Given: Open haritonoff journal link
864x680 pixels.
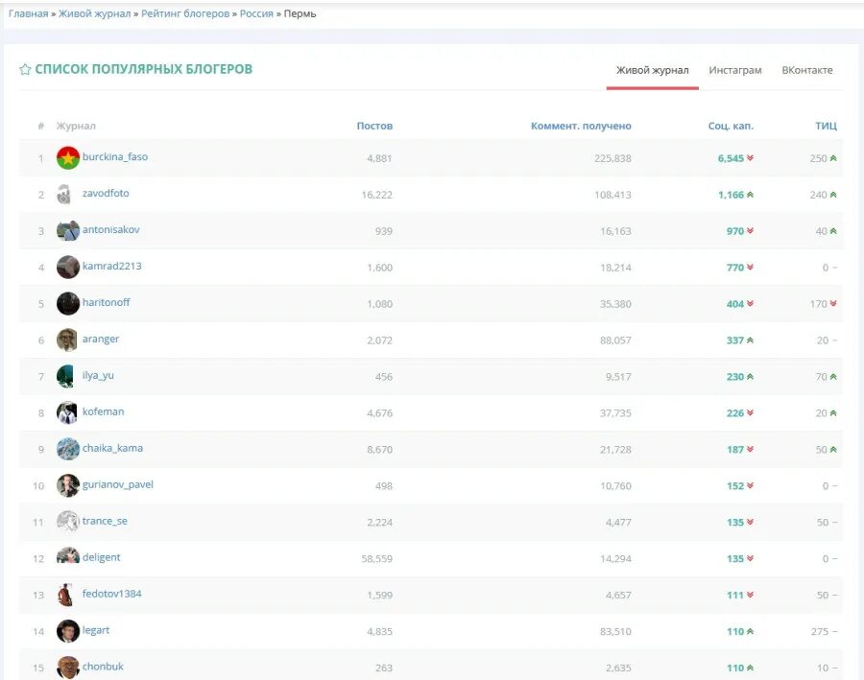Looking at the screenshot, I should tap(106, 302).
